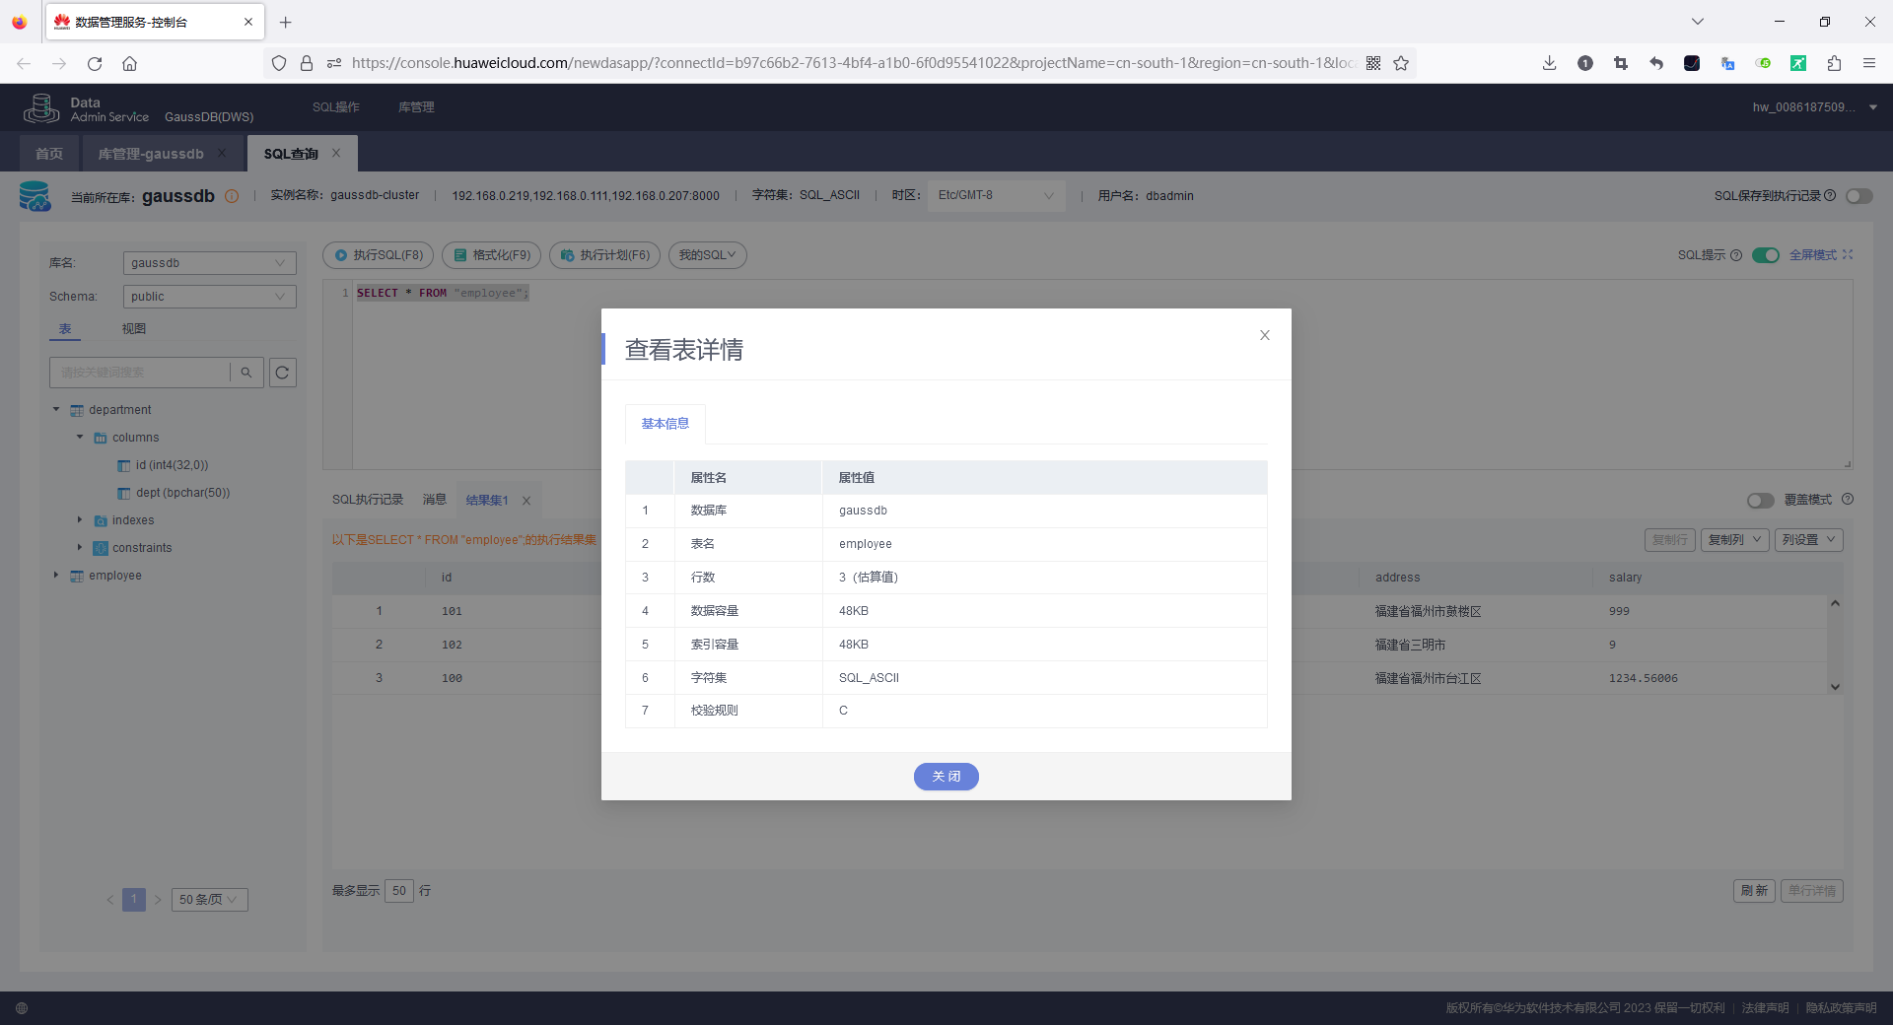
Task: Toggle SQL保存到执行记录 switch
Action: 1859,196
